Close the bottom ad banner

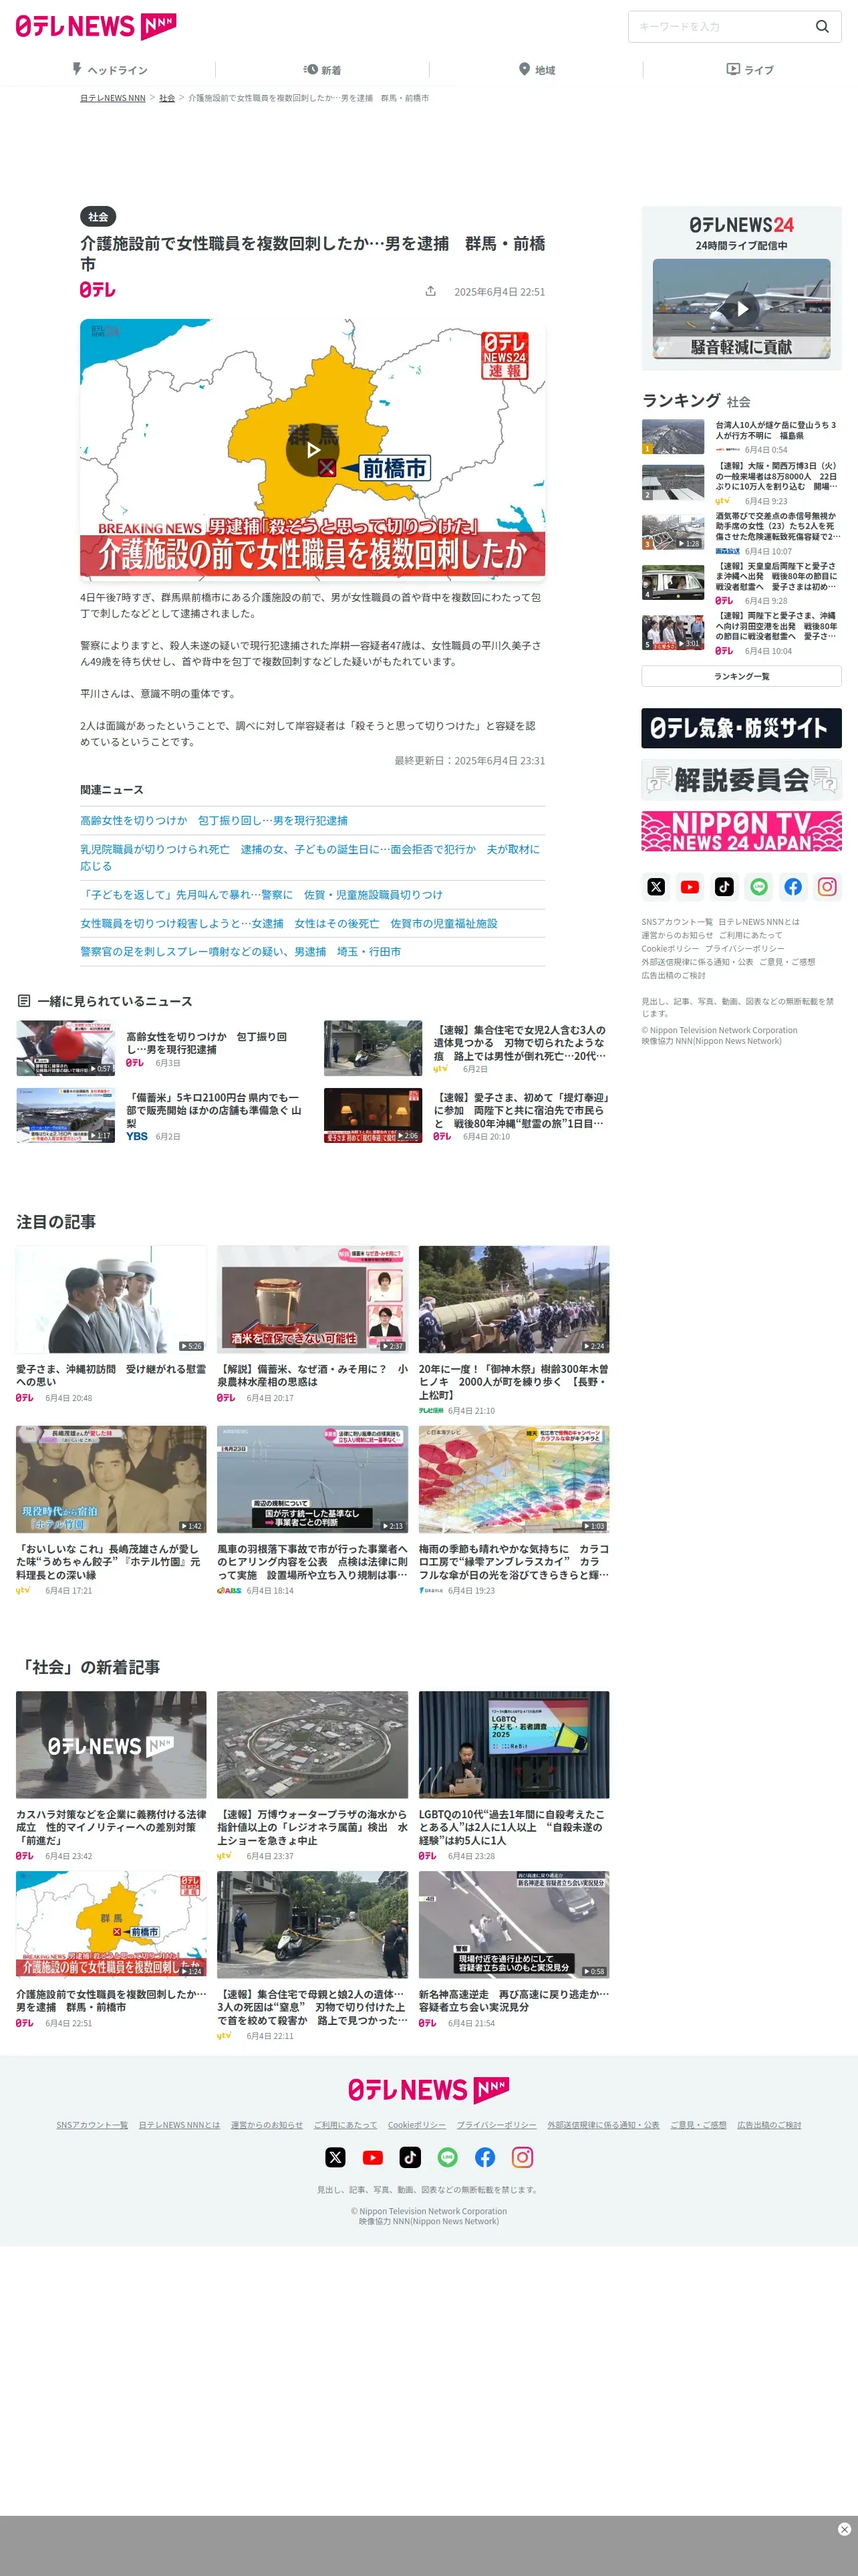click(x=844, y=2529)
